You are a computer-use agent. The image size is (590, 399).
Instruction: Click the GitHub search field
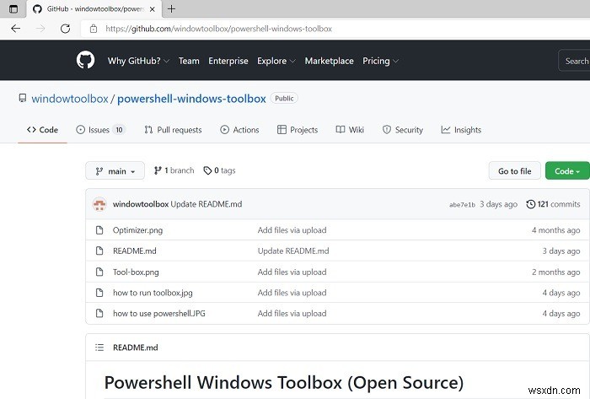[x=576, y=61]
